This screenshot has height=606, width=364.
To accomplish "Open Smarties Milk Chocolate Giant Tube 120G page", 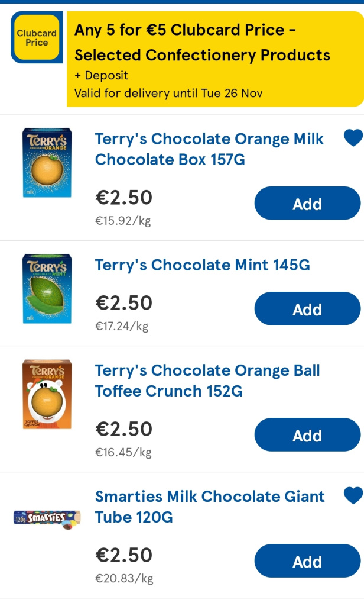I will 207,507.
